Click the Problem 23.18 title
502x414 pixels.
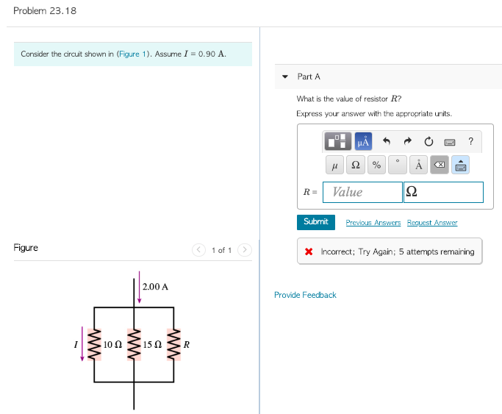point(45,11)
